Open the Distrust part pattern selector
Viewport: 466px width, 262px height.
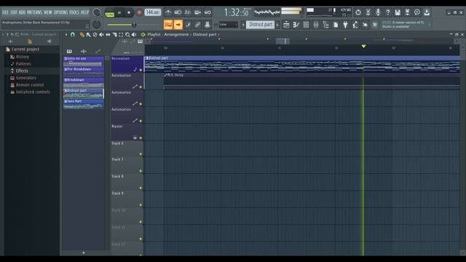(261, 25)
